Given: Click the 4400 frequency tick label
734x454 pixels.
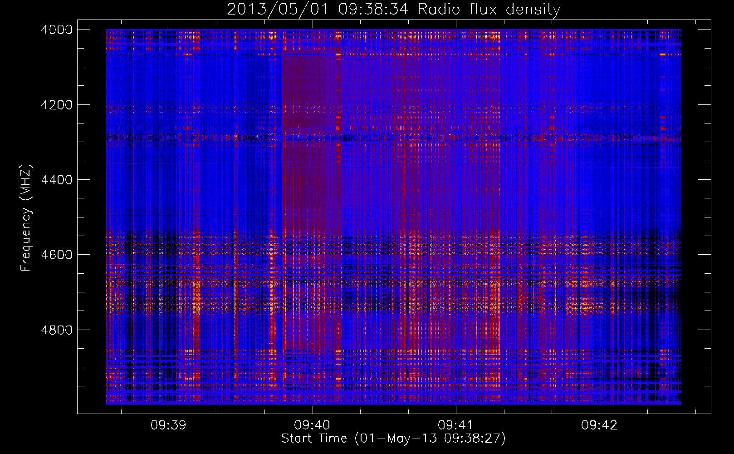Looking at the screenshot, I should pyautogui.click(x=57, y=180).
